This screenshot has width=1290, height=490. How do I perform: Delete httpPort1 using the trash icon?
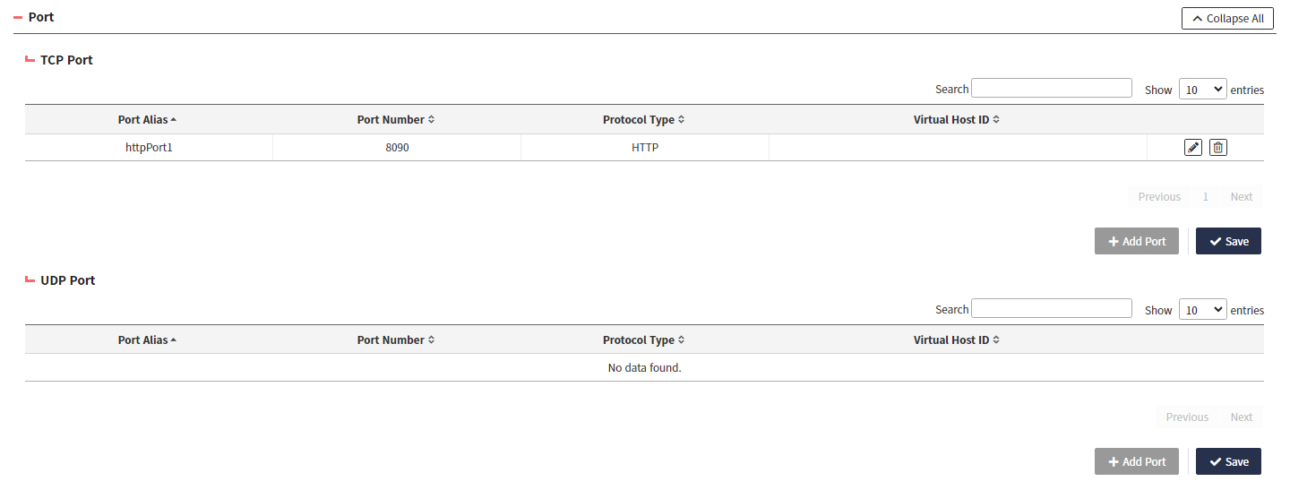coord(1217,148)
